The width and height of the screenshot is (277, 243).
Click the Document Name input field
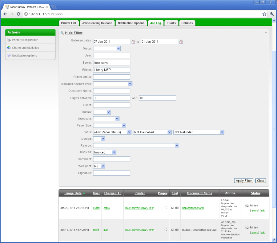[x=111, y=91]
